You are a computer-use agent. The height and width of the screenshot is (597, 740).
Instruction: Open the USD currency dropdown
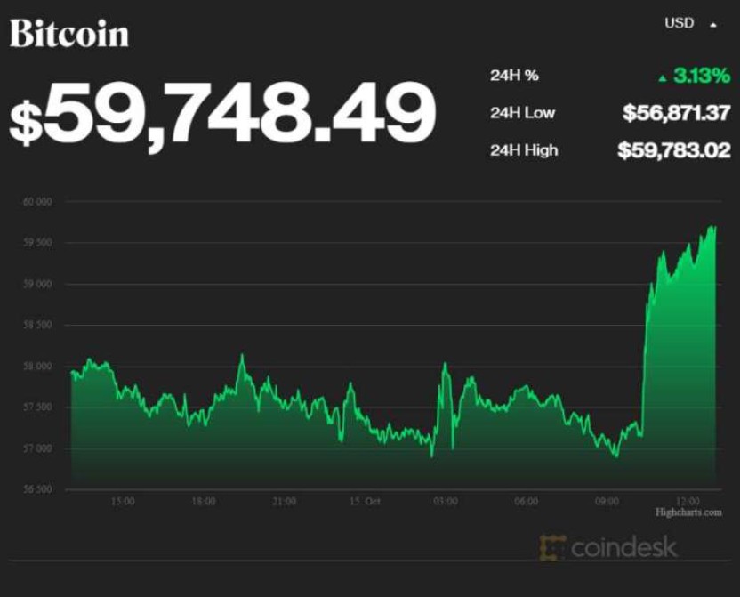(x=680, y=23)
